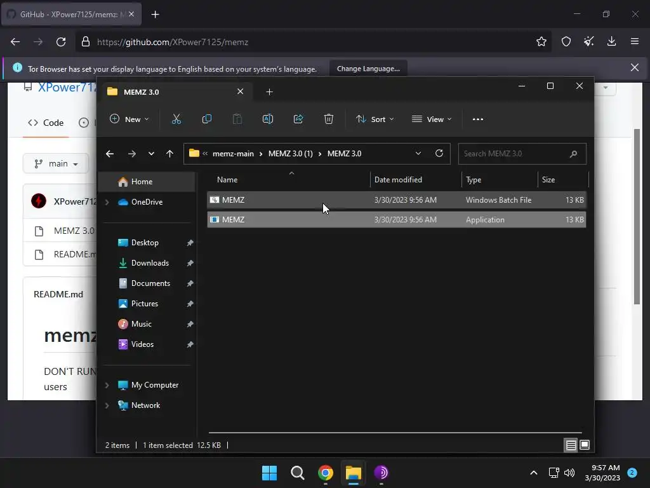Launch Google Chrome from the taskbar

pos(326,473)
